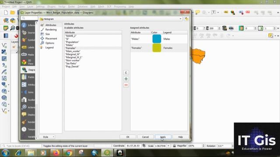
Task: Select the Attributes tab in diagram panel
Action: point(51,25)
